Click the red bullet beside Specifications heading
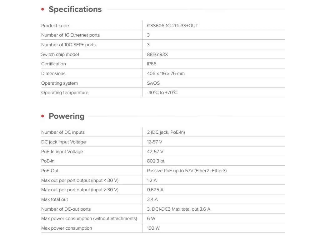 (43, 10)
